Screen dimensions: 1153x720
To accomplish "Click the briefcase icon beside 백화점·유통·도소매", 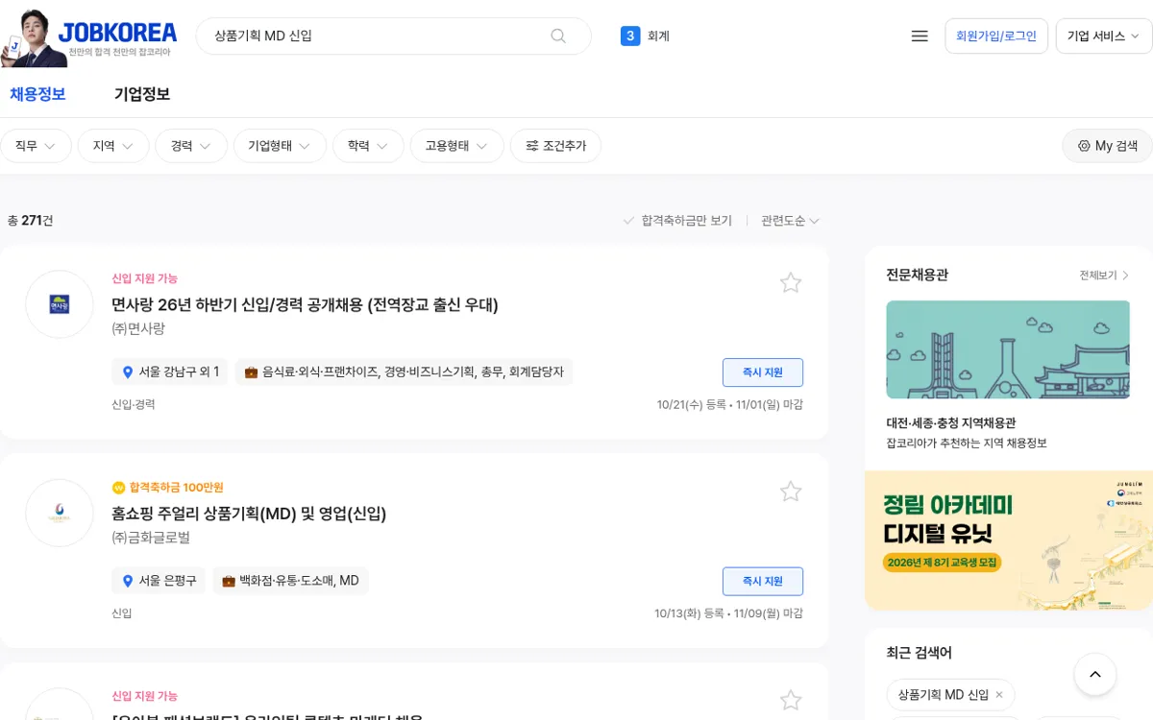I will [x=229, y=581].
